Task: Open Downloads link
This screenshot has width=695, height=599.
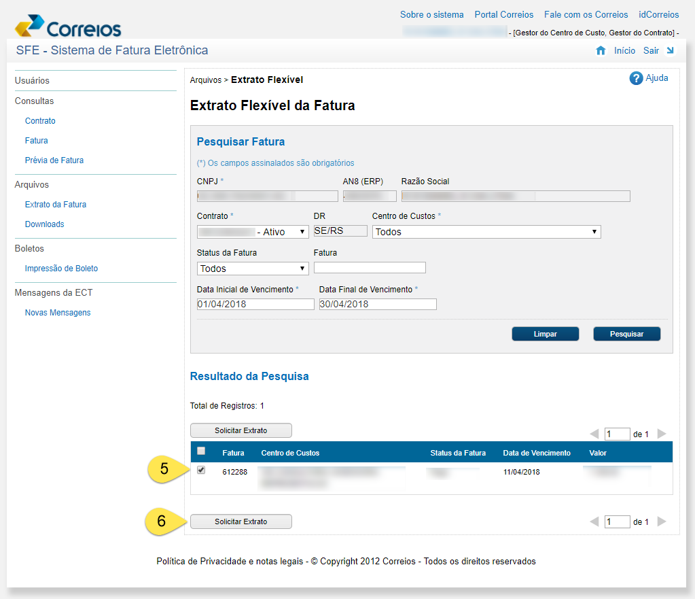Action: (x=44, y=224)
